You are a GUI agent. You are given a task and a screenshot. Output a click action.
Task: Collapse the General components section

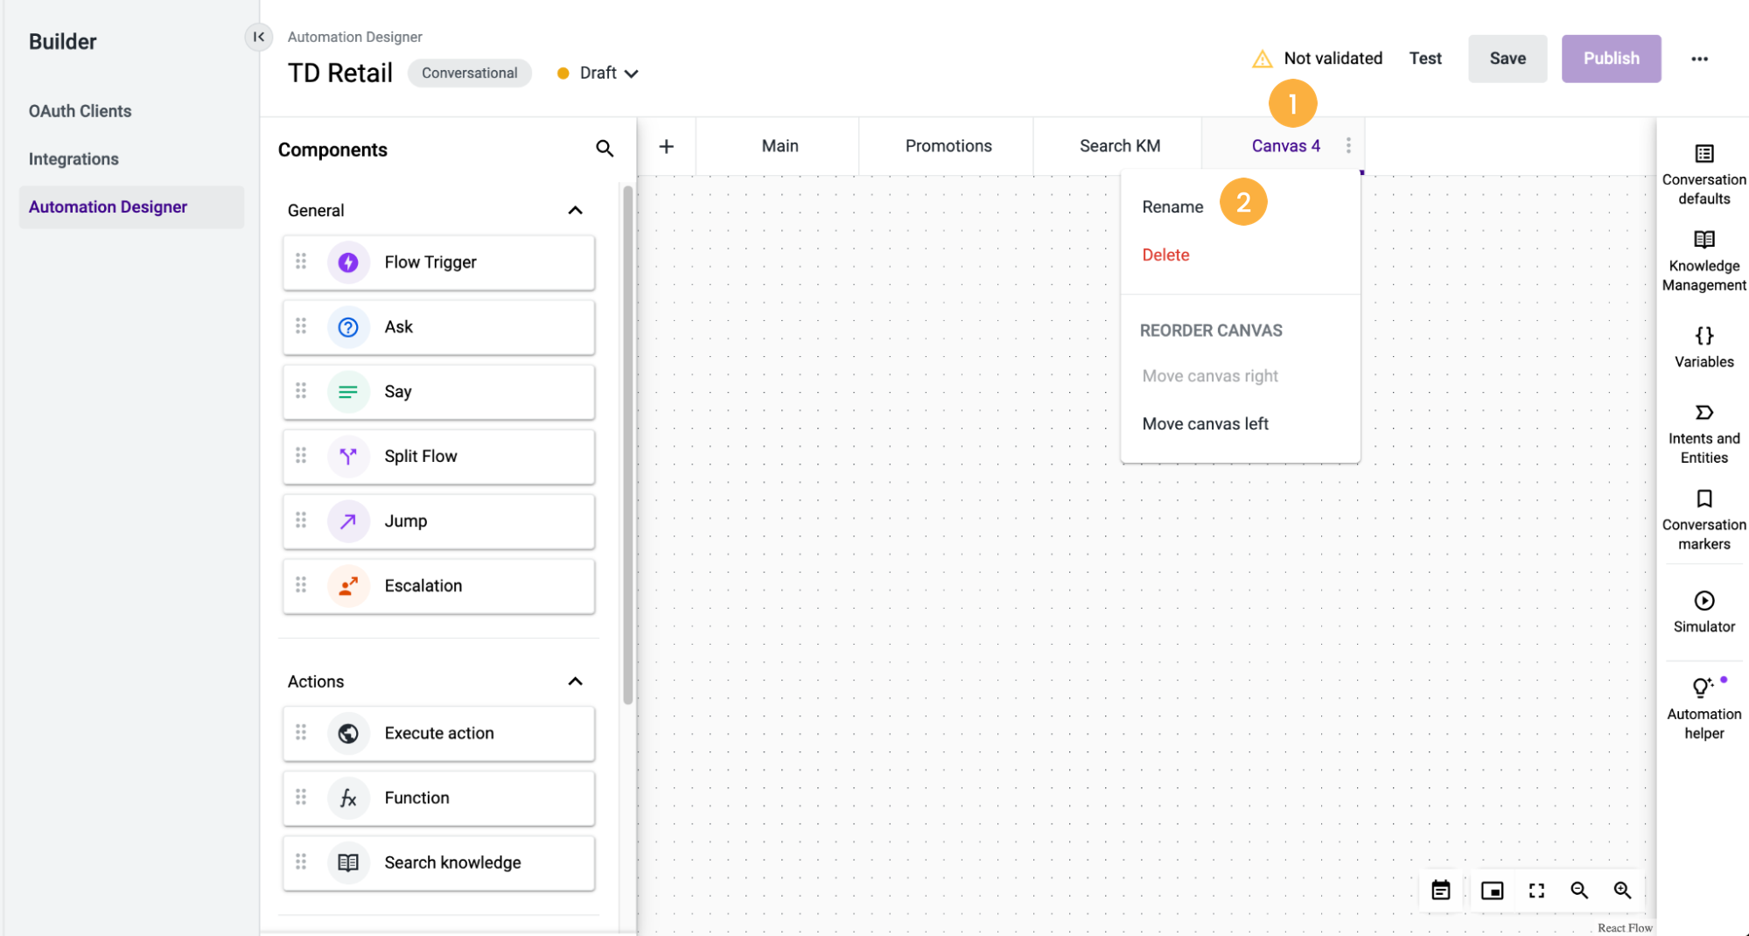point(575,211)
